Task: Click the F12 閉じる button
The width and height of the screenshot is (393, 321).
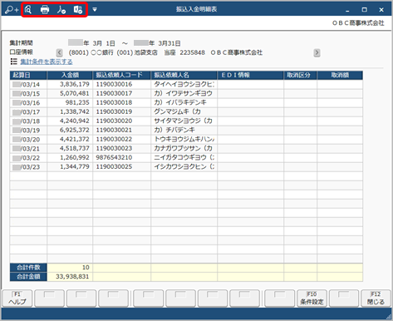Action: pyautogui.click(x=376, y=299)
